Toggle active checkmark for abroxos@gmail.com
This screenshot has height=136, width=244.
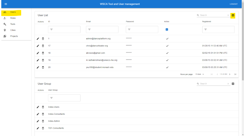(x=167, y=53)
